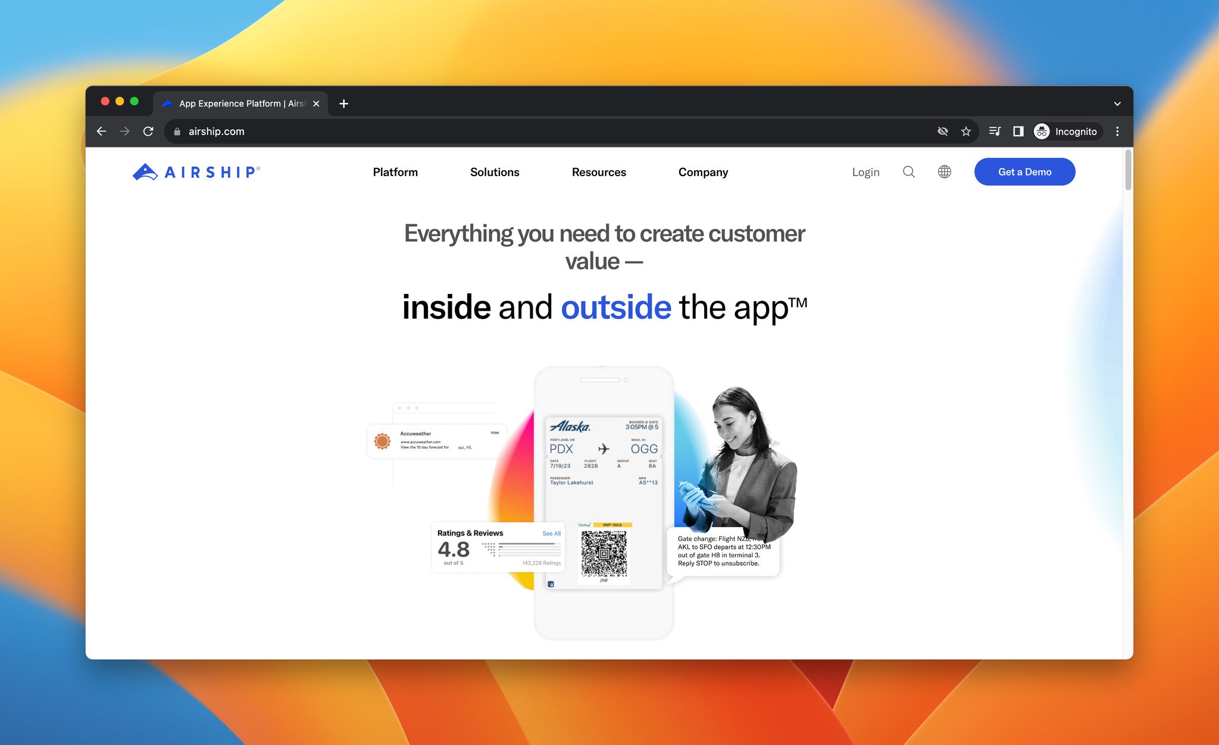1219x745 pixels.
Task: Expand the Solutions navigation menu
Action: point(495,171)
